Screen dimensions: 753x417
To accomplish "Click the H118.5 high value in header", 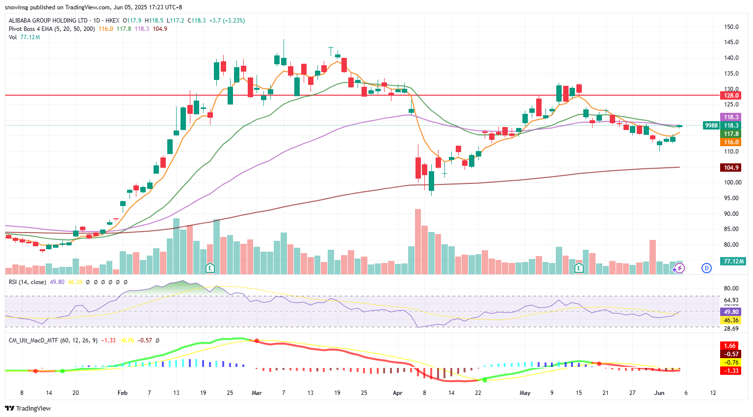I will [154, 21].
